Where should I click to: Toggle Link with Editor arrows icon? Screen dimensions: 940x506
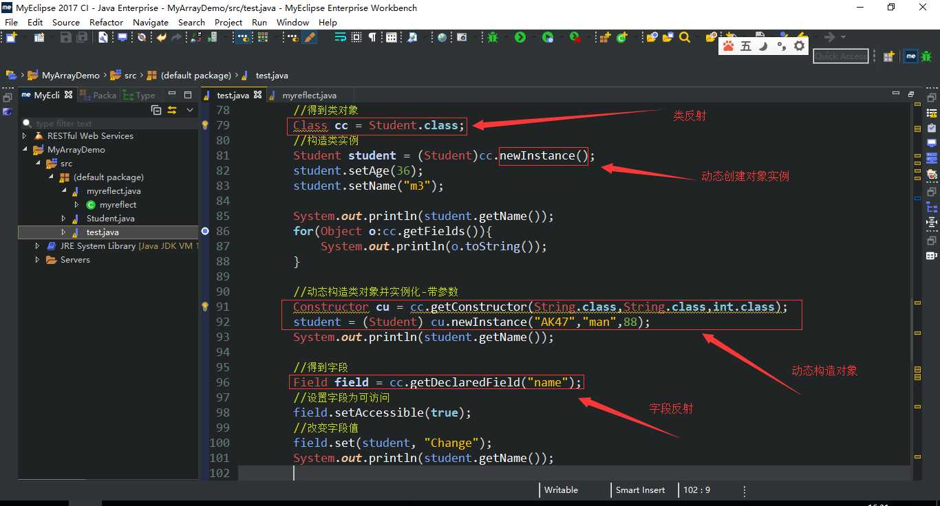[x=172, y=110]
